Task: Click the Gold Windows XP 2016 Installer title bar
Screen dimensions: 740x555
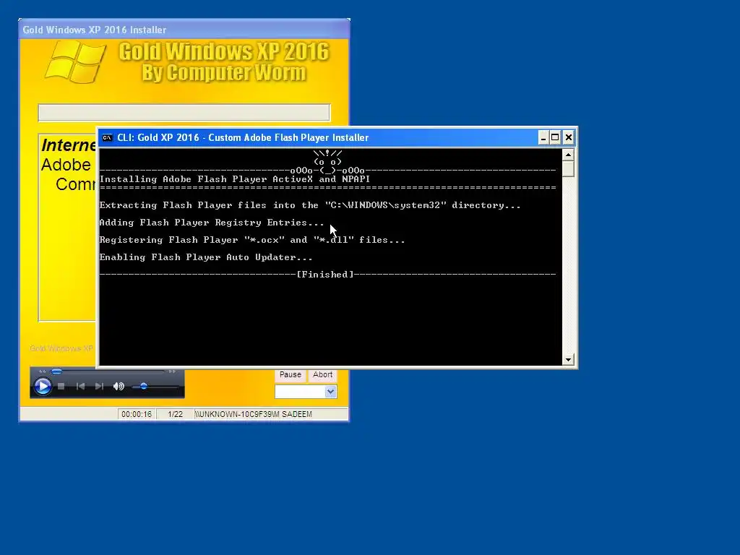Action: click(184, 30)
